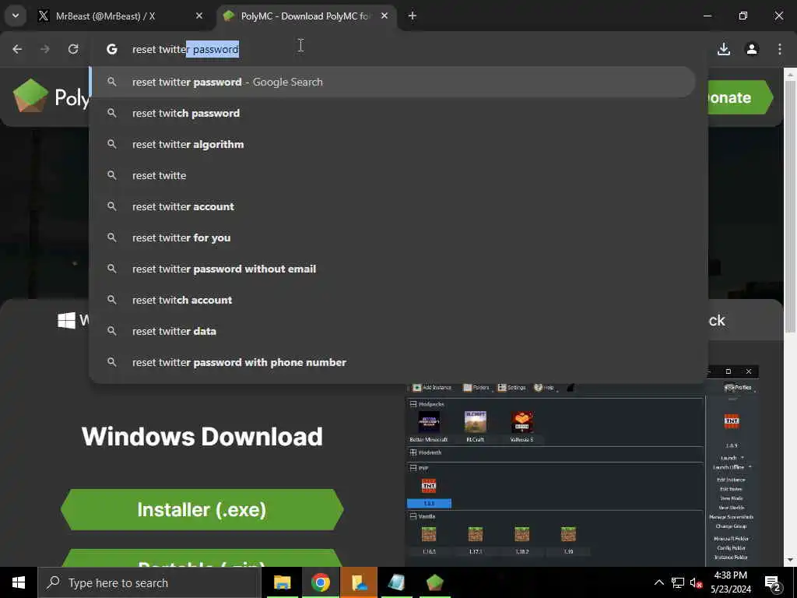Download the Installer (.exe)
797x598 pixels.
202,509
